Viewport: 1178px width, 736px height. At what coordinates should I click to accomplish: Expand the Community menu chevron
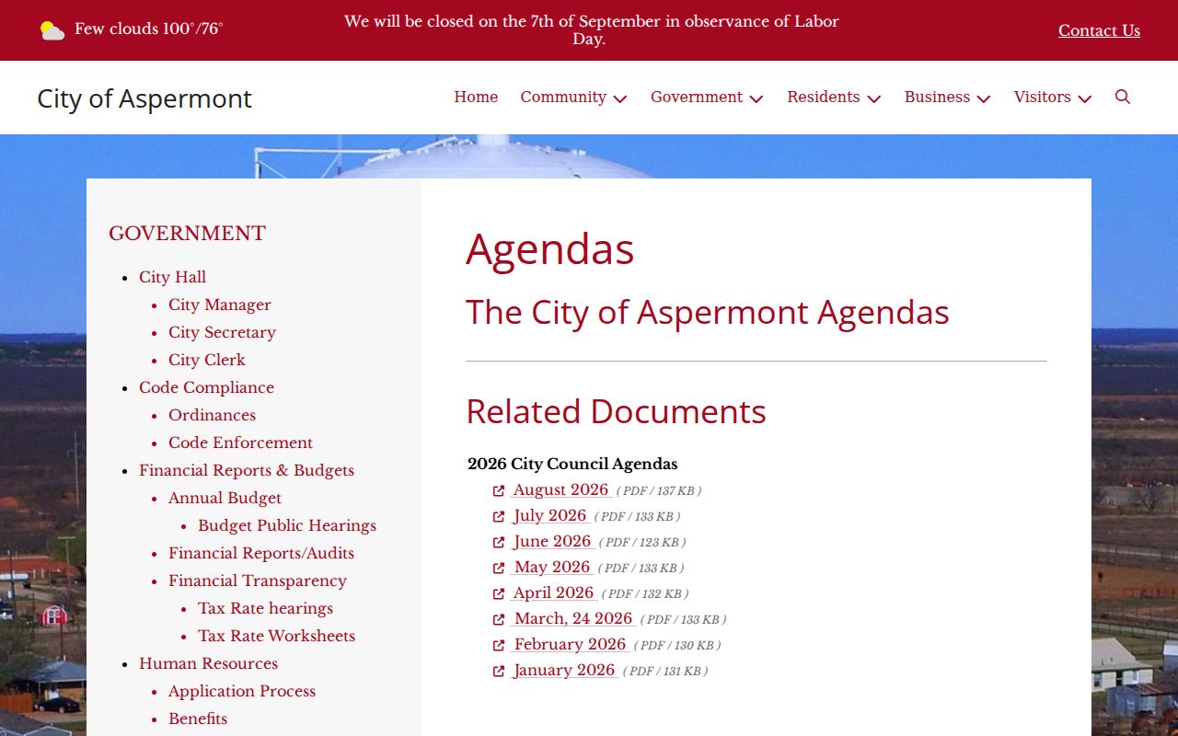[620, 98]
